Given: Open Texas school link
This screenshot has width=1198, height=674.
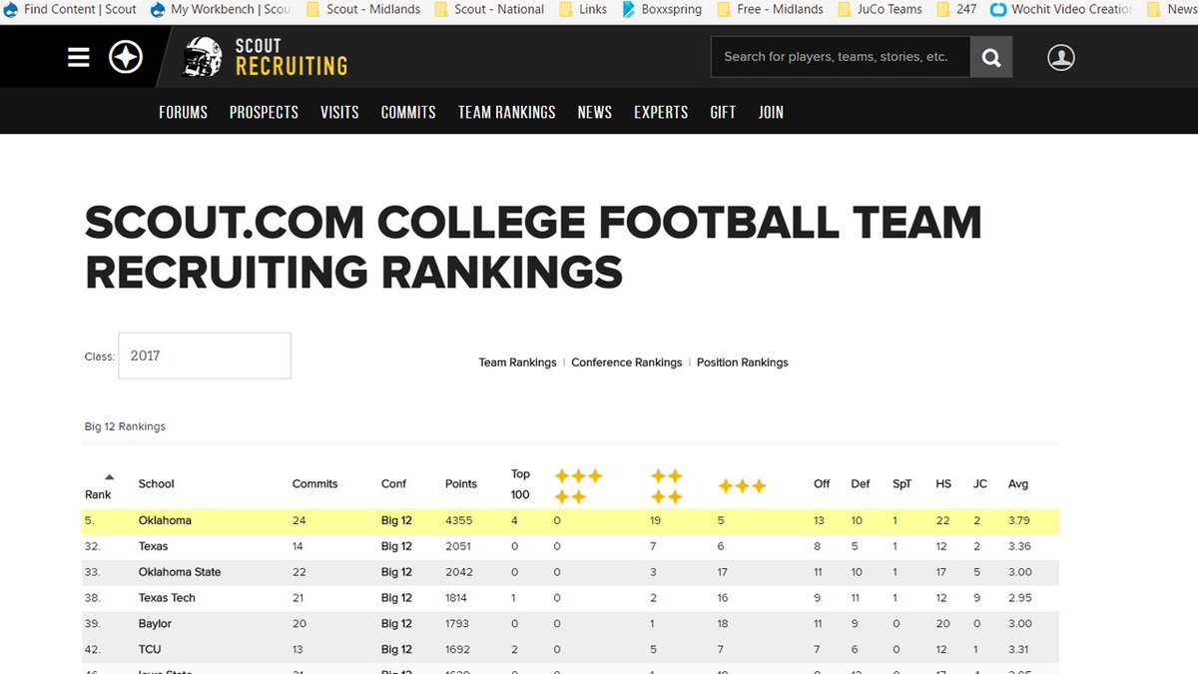Looking at the screenshot, I should (x=154, y=546).
